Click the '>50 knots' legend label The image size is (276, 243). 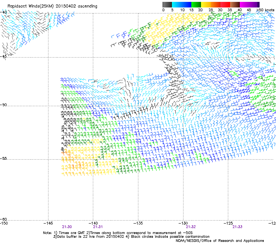pyautogui.click(x=266, y=10)
